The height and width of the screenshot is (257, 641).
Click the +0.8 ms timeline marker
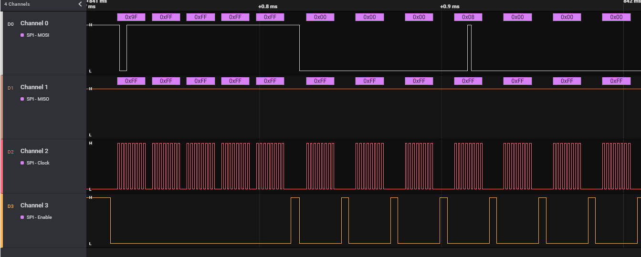pyautogui.click(x=268, y=7)
